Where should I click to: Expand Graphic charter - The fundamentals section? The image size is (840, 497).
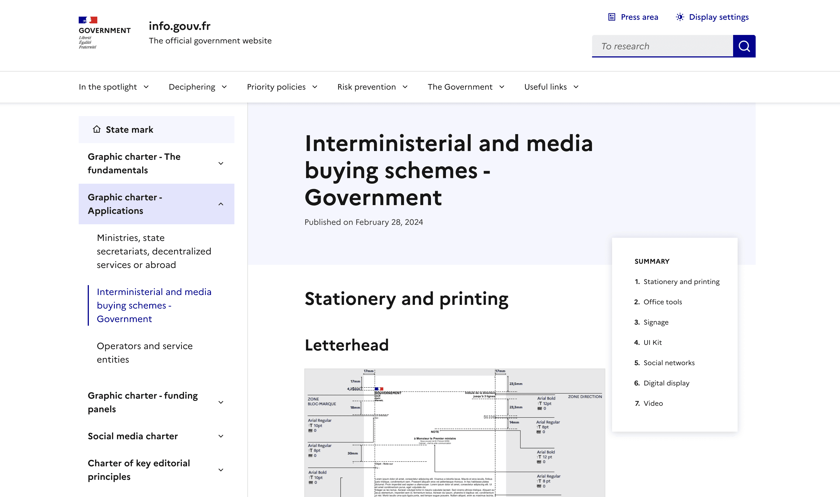point(221,163)
